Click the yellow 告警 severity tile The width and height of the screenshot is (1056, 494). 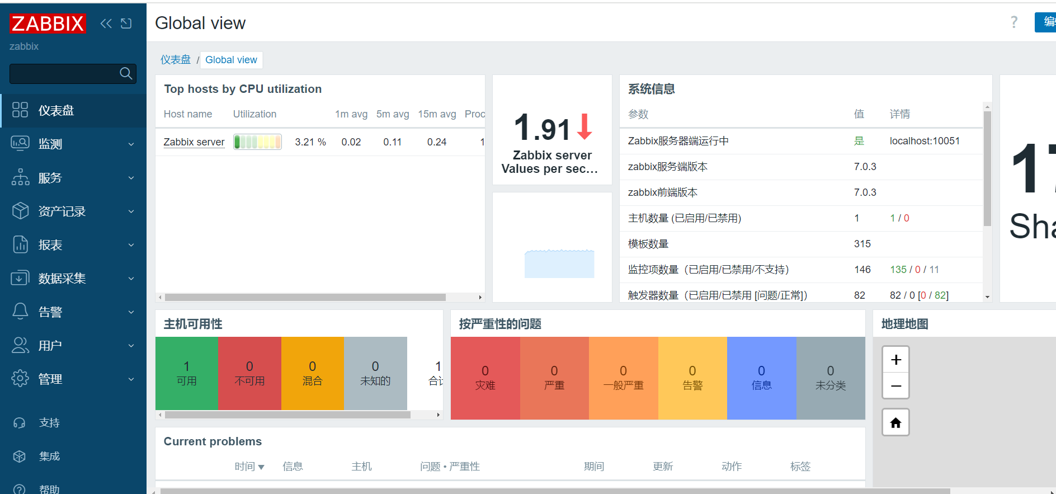click(x=692, y=378)
